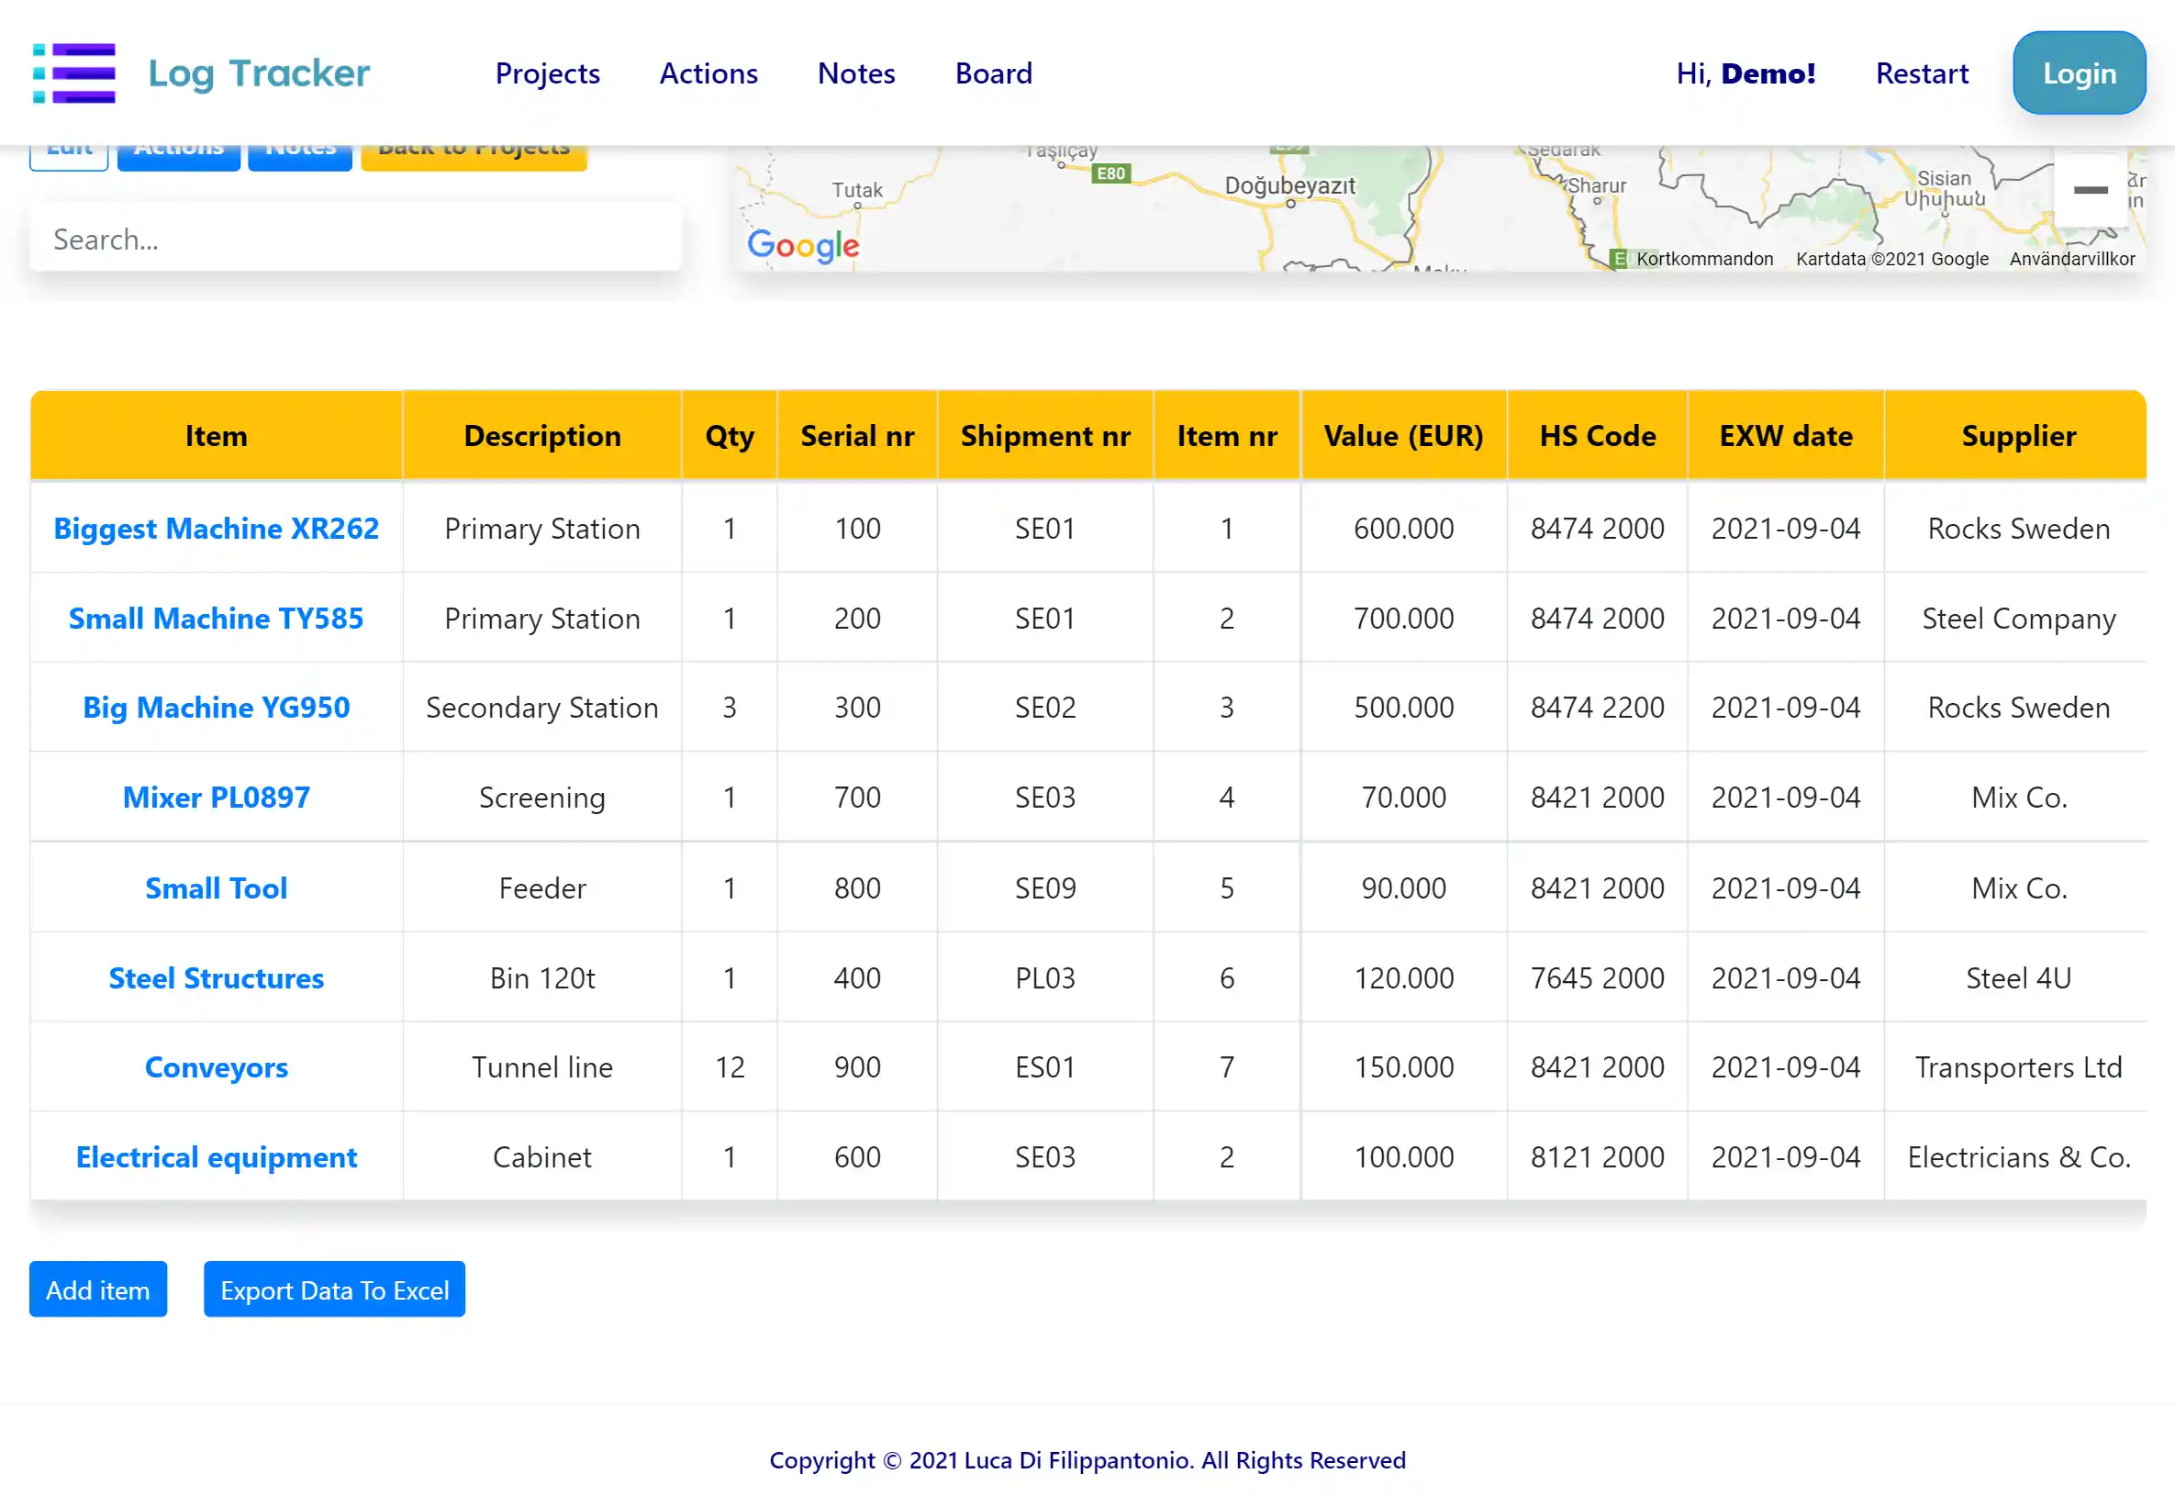The height and width of the screenshot is (1507, 2175).
Task: Switch to the Board page
Action: tap(993, 73)
